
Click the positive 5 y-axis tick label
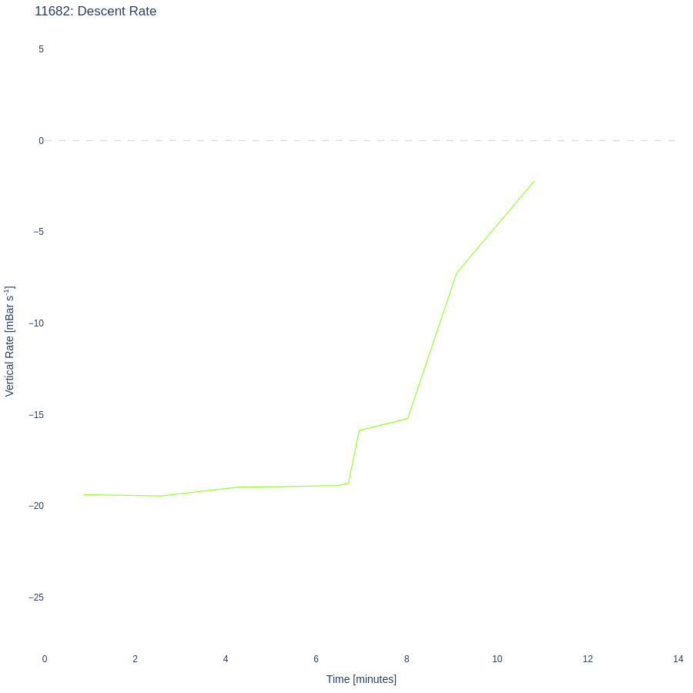point(42,49)
